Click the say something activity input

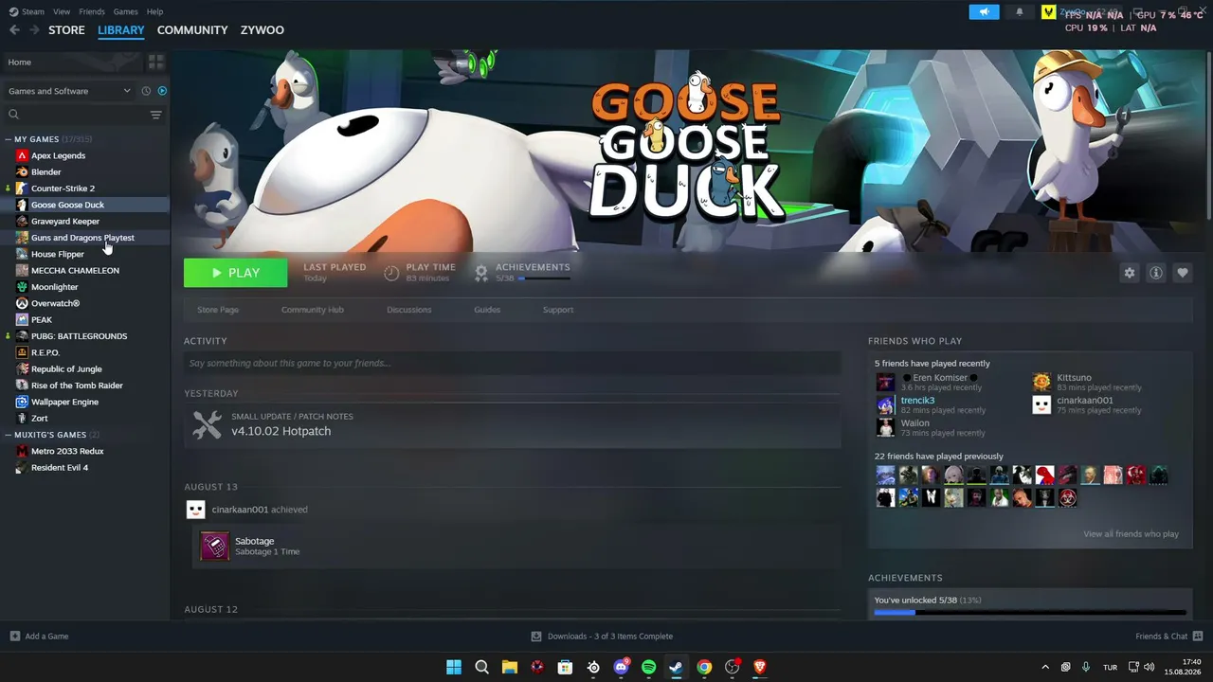512,363
